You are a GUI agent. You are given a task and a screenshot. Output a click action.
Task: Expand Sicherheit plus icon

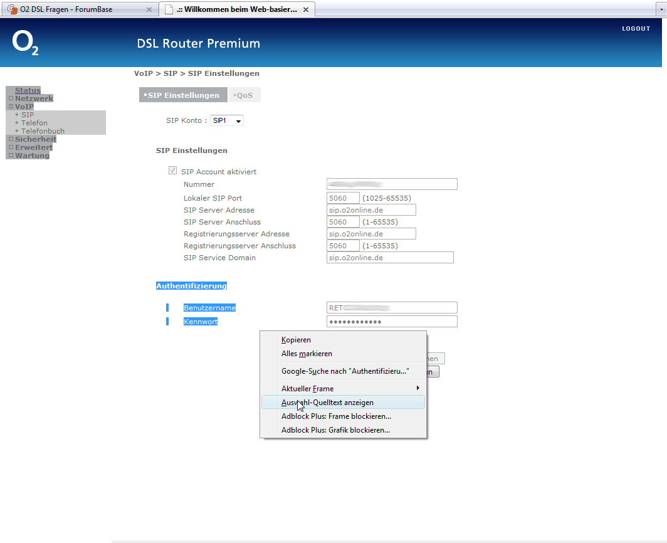click(11, 139)
